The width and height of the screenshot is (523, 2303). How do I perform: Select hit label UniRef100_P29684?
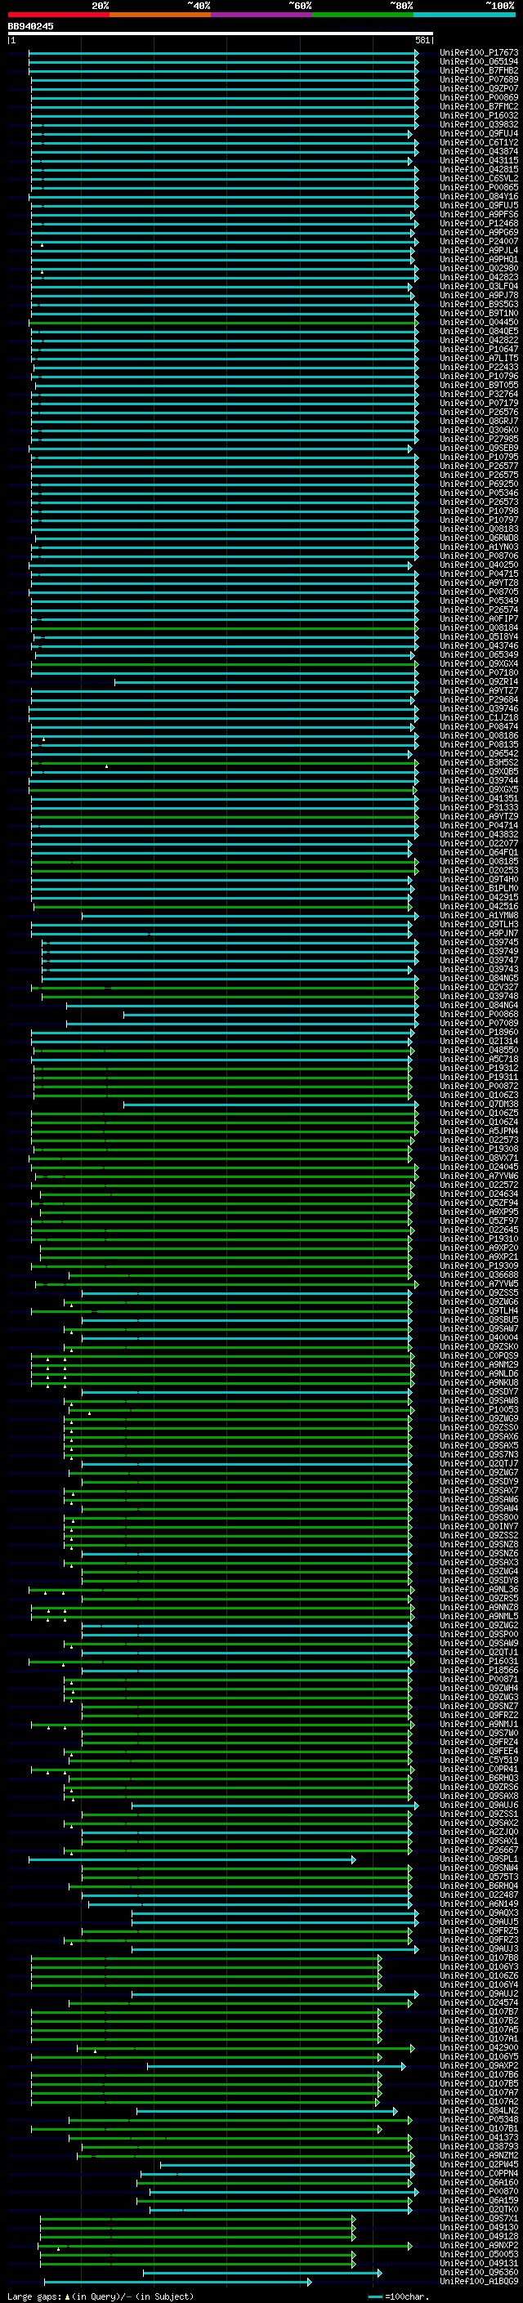tap(479, 700)
